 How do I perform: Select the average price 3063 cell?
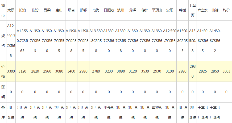point(226,72)
